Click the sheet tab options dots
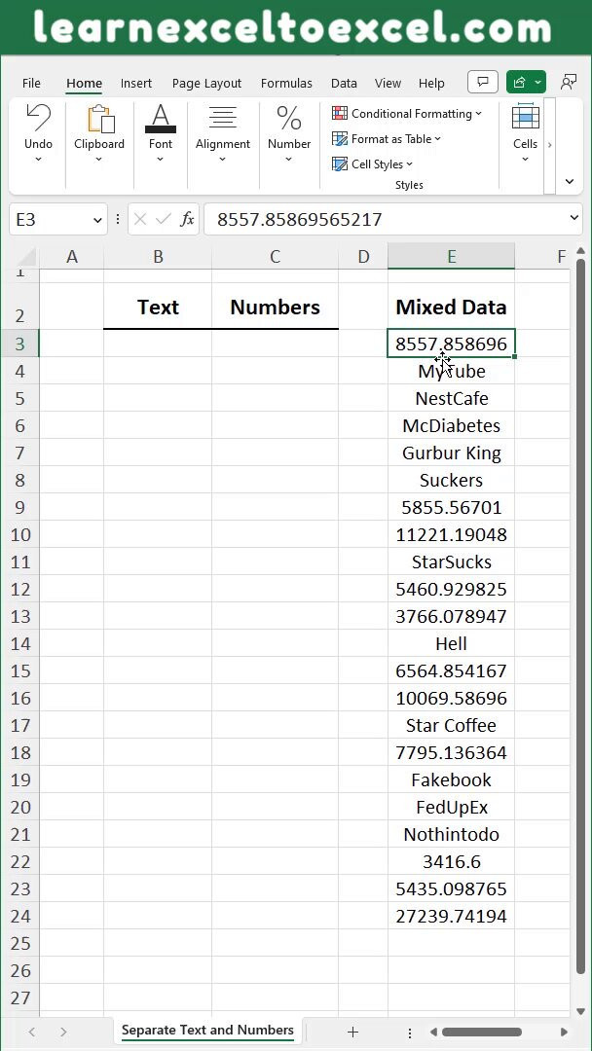This screenshot has height=1051, width=592. pyautogui.click(x=410, y=1033)
